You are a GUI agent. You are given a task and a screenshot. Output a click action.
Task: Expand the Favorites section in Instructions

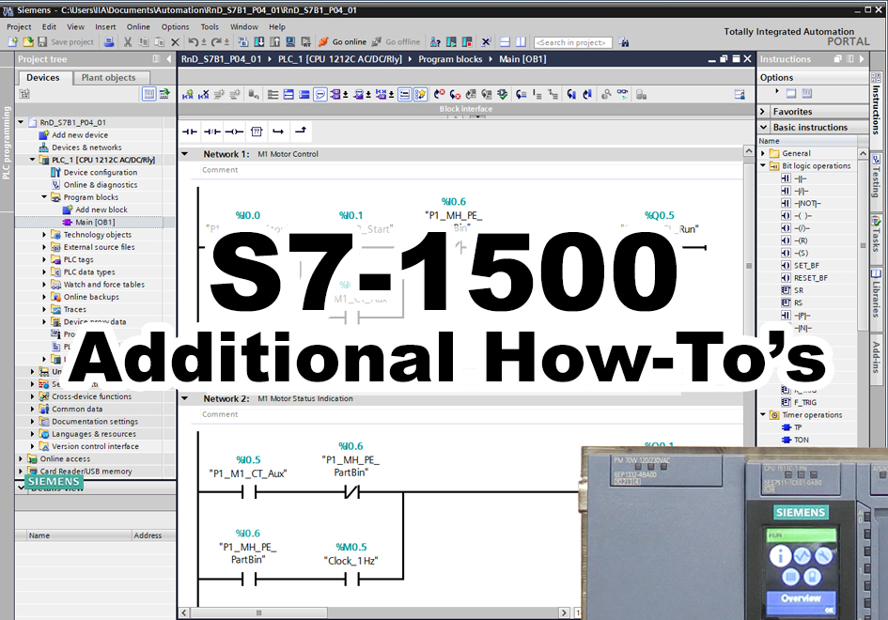click(x=764, y=112)
